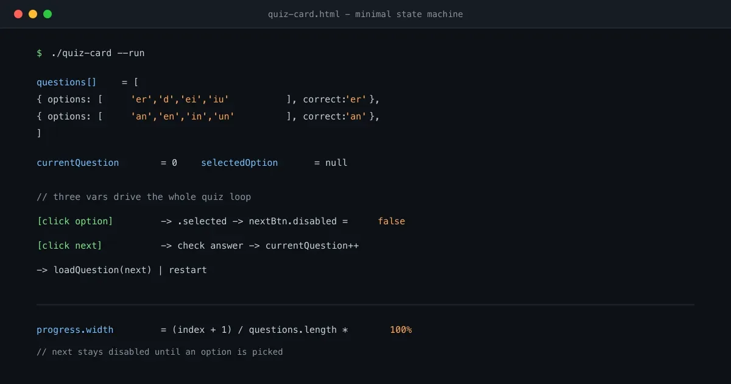Click the 'er','d','ei','iu' options string
731x384 pixels.
point(180,99)
